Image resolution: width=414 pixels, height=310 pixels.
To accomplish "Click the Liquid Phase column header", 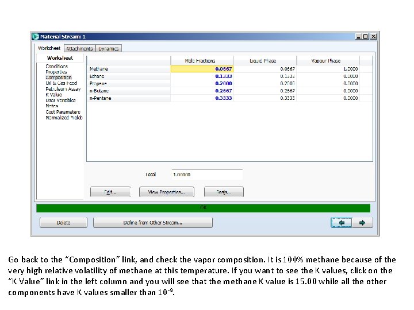I will point(265,61).
